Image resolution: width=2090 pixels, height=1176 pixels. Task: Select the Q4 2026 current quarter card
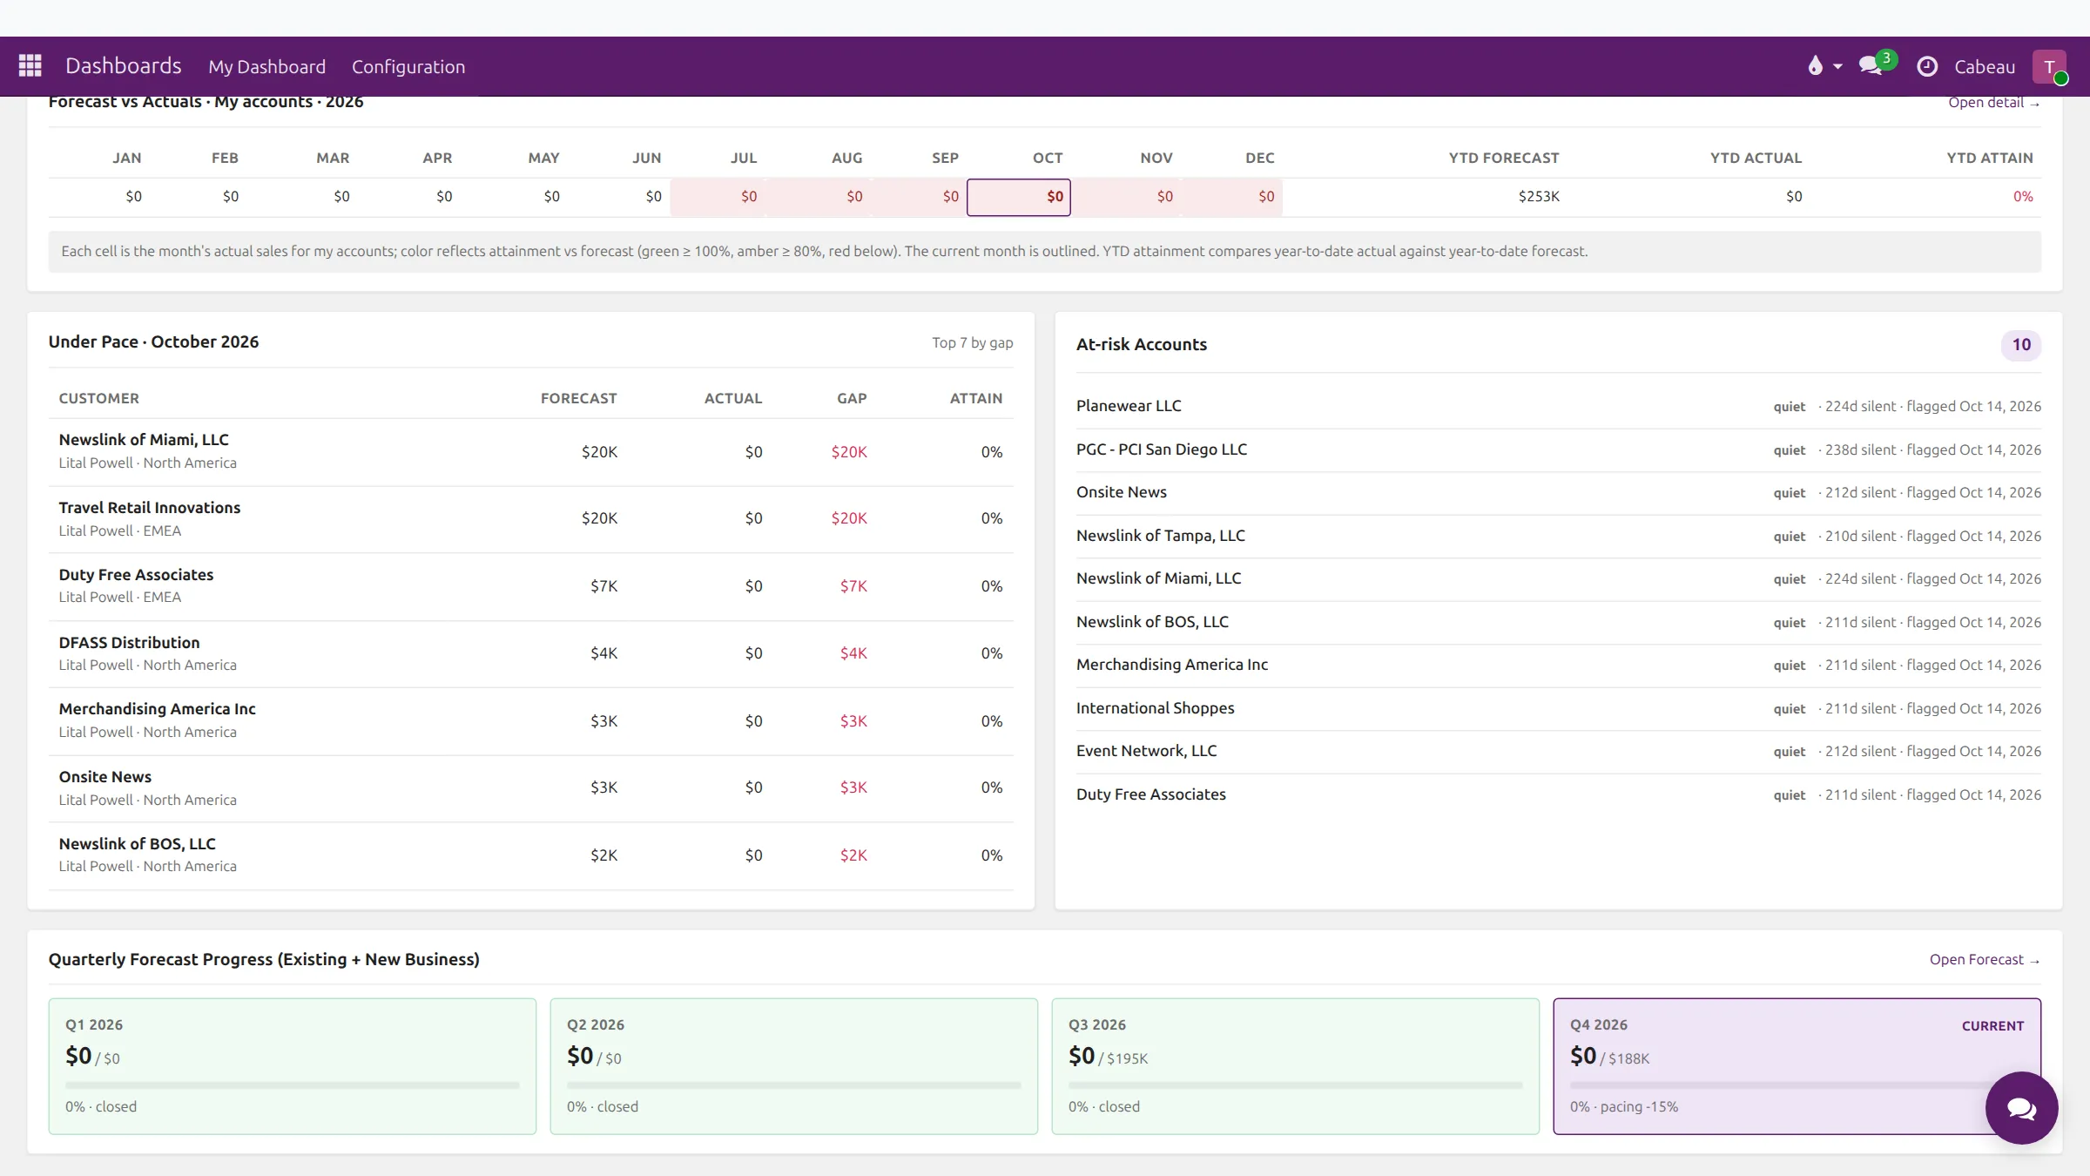1797,1066
